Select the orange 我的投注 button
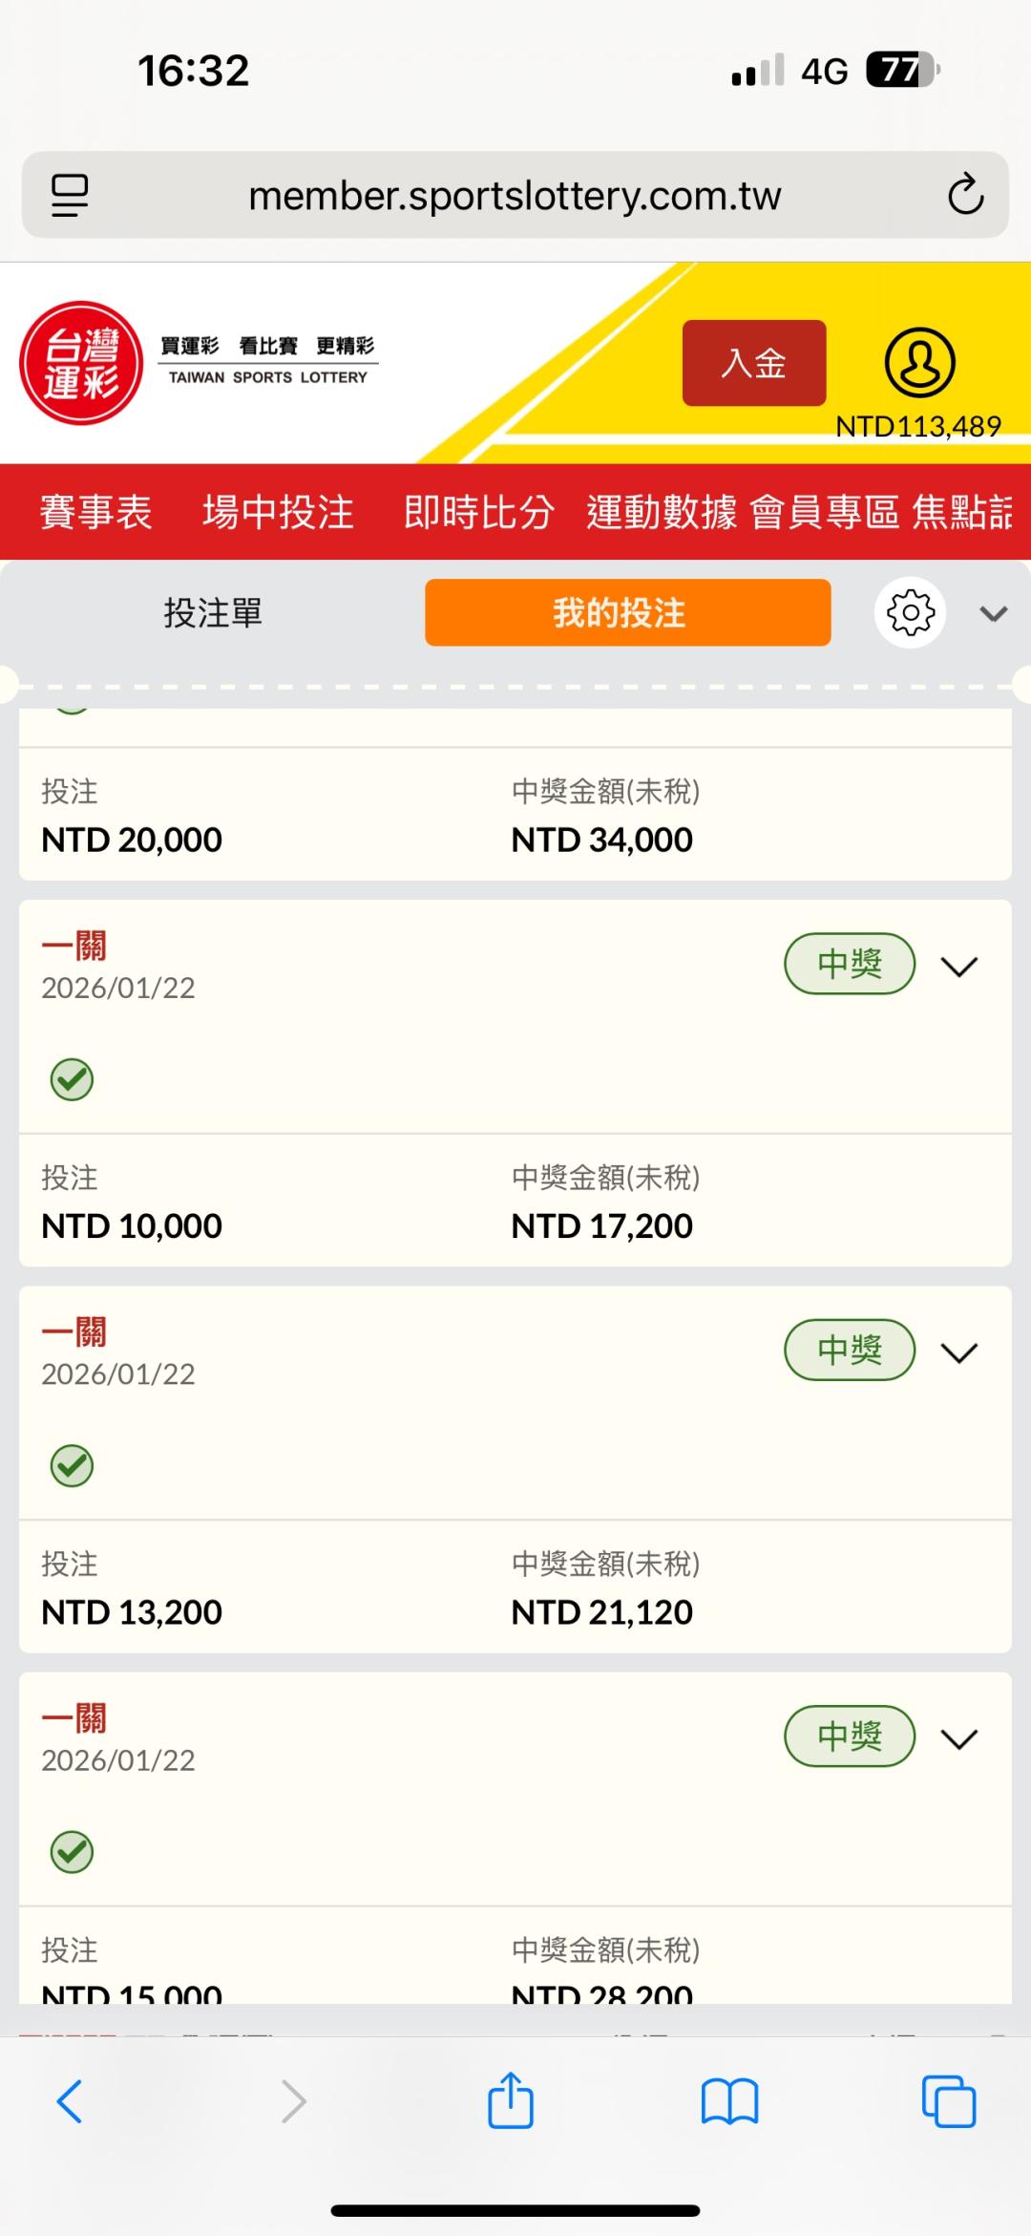This screenshot has width=1031, height=2236. pyautogui.click(x=627, y=613)
